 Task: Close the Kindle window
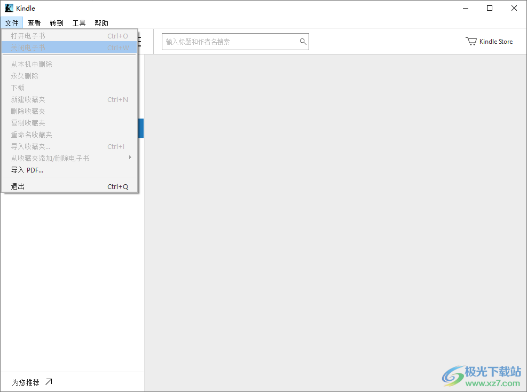tap(514, 8)
